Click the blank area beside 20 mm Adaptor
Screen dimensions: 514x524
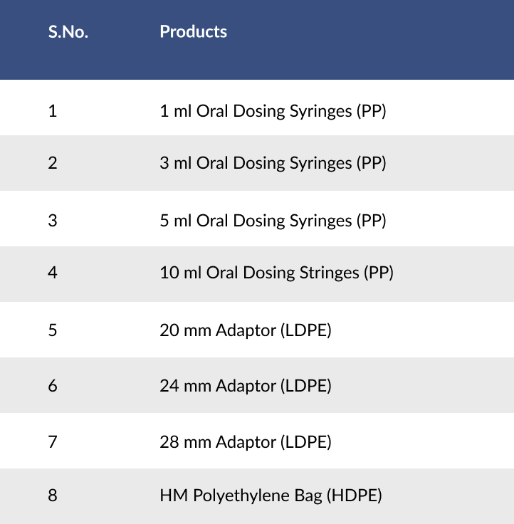[x=423, y=330]
